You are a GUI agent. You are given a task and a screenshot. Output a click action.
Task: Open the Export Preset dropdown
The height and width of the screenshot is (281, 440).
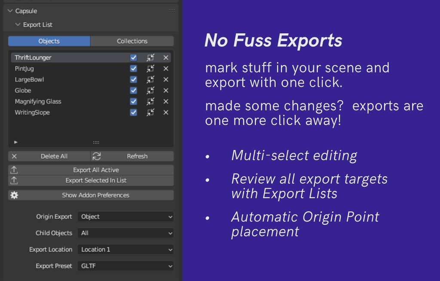[x=125, y=266]
